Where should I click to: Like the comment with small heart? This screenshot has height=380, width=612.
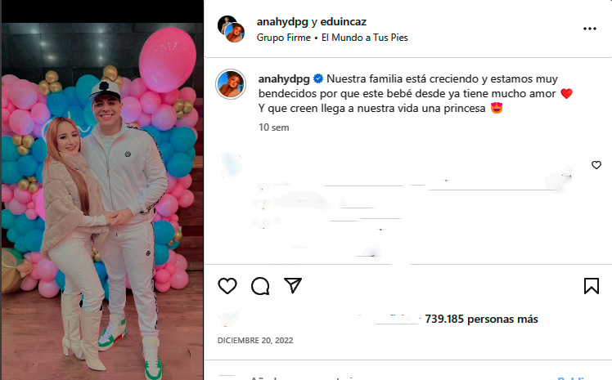tap(596, 165)
